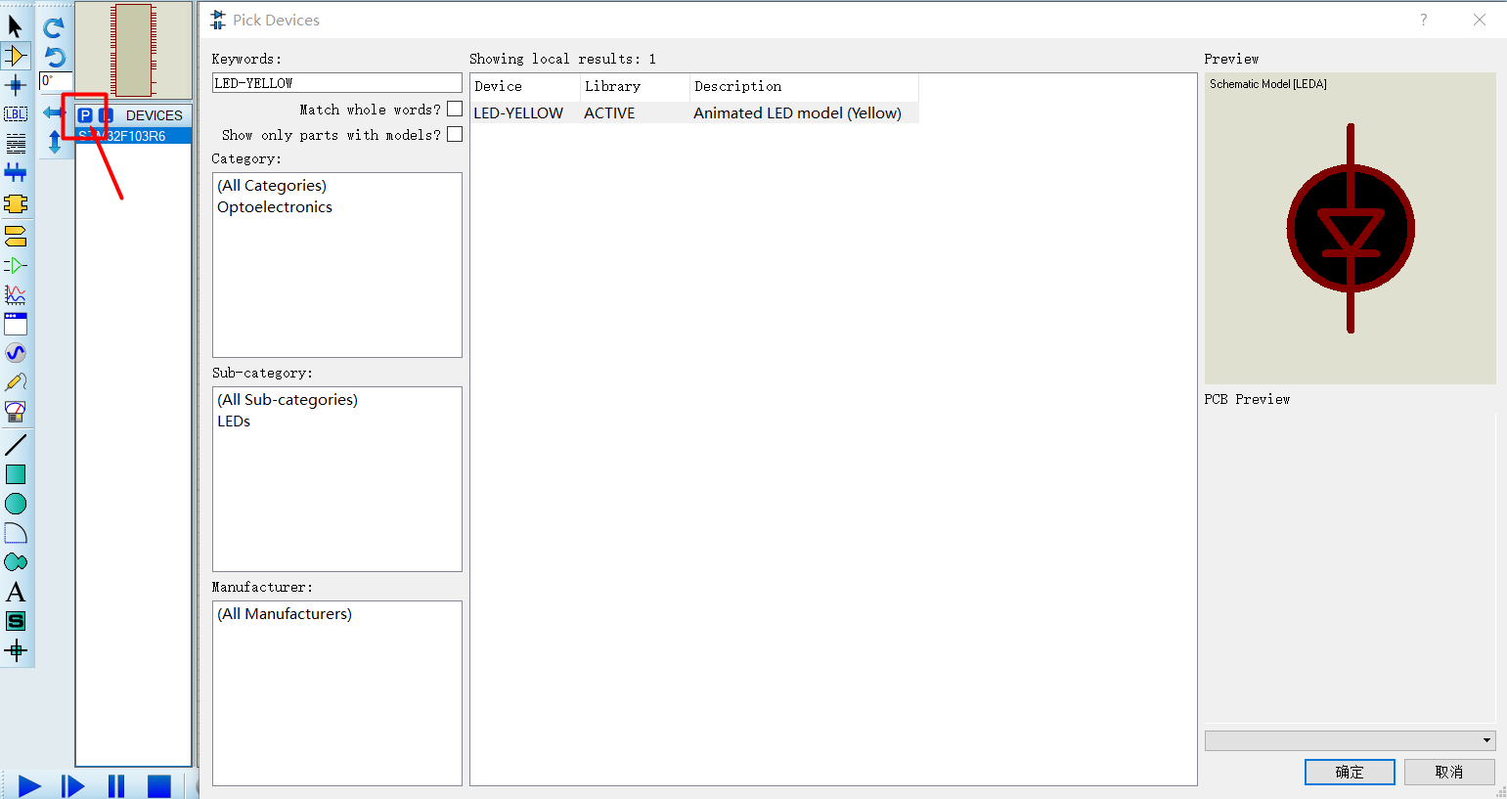Select the 2D Box drawing tool
The width and height of the screenshot is (1507, 799).
[16, 474]
